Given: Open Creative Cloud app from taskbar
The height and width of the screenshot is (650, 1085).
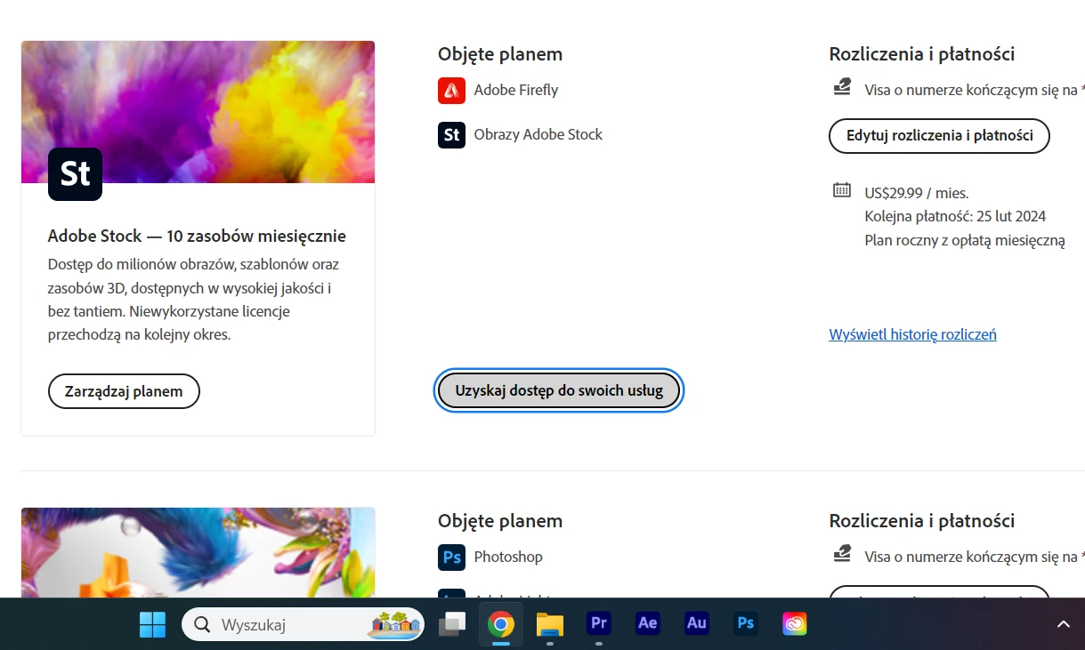Looking at the screenshot, I should pos(795,624).
